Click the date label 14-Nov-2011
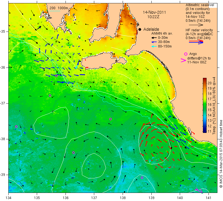 pos(154,12)
